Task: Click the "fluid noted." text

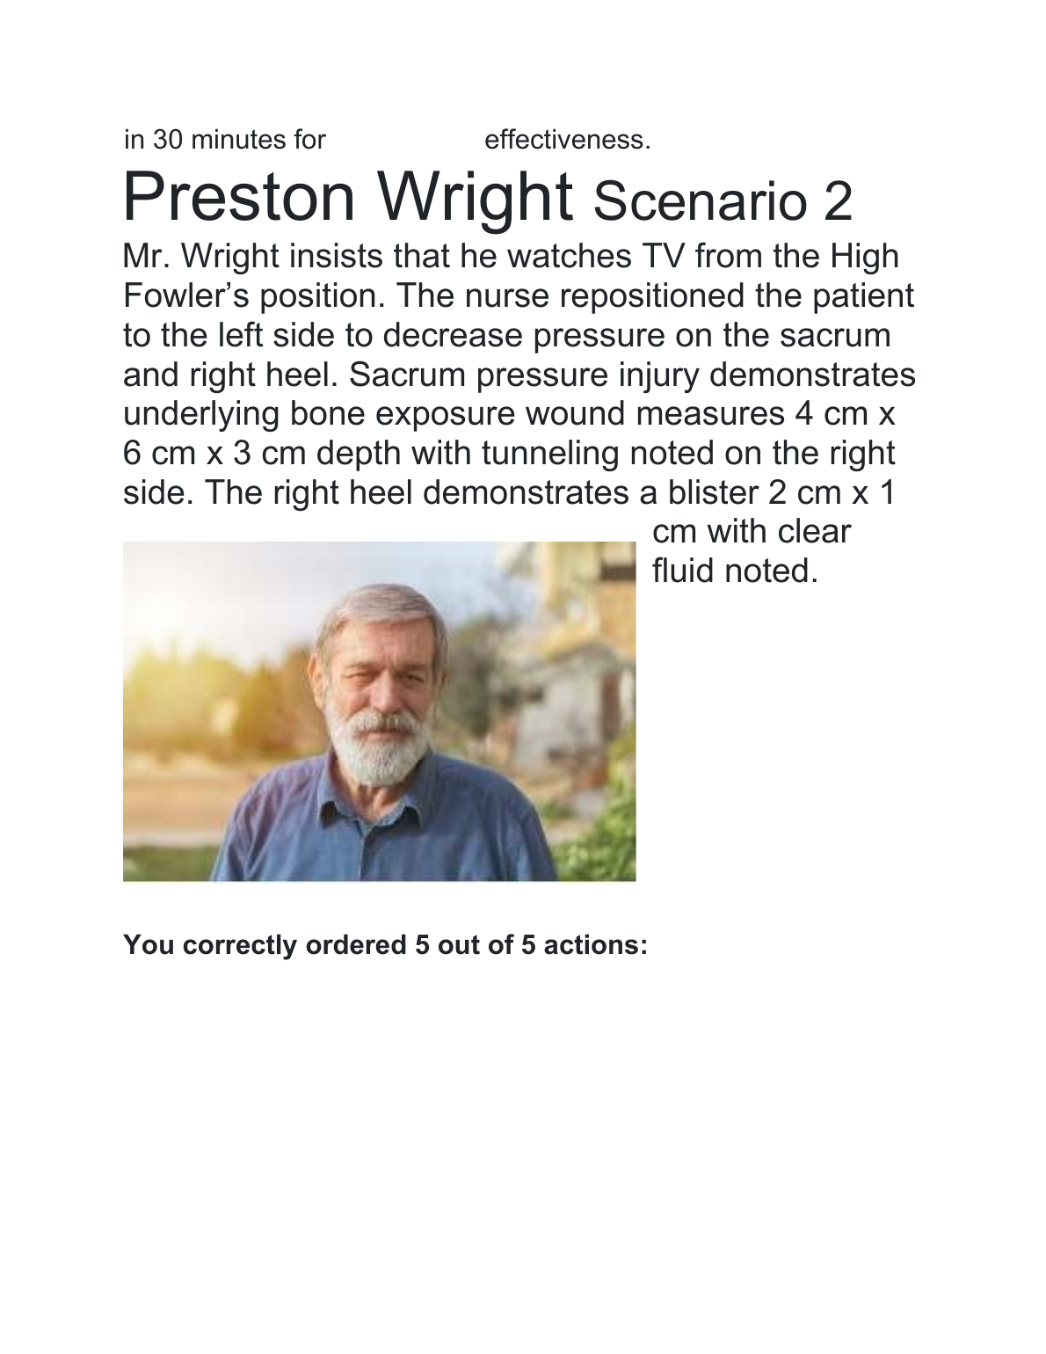Action: click(736, 571)
